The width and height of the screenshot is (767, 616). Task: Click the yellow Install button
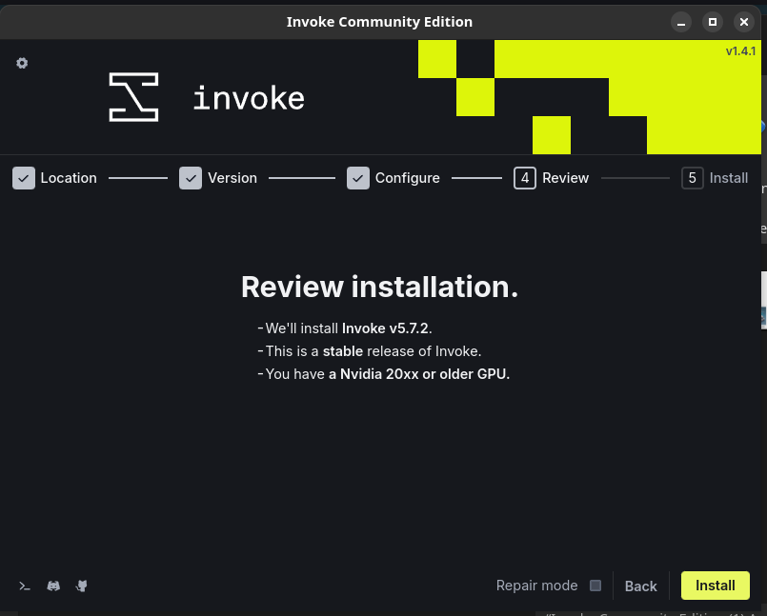[716, 586]
